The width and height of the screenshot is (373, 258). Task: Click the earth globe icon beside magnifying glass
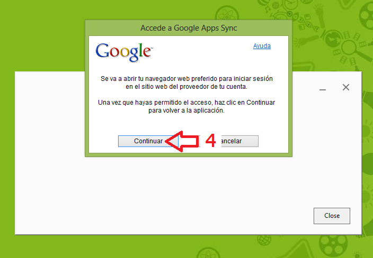(x=333, y=39)
